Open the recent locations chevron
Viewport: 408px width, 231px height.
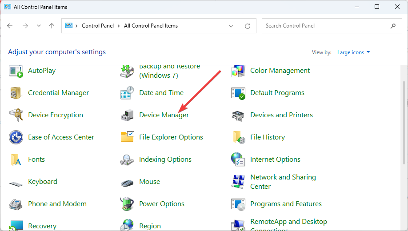click(39, 26)
